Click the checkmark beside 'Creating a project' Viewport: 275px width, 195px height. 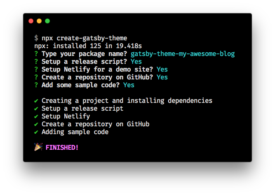tap(36, 101)
